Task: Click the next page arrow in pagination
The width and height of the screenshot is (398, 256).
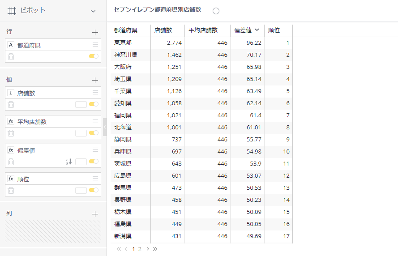Action: pos(147,249)
